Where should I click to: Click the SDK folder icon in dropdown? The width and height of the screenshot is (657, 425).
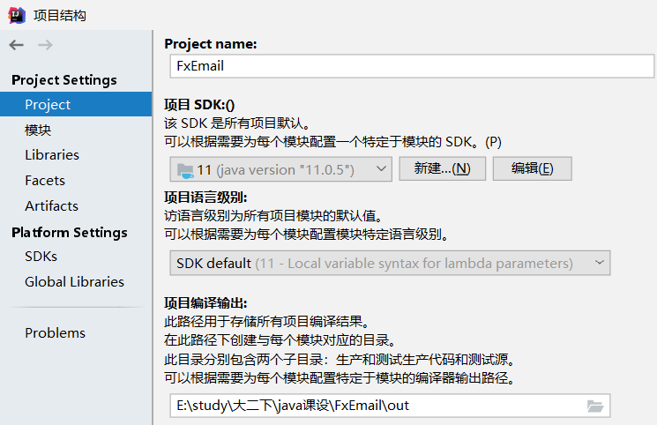click(x=184, y=169)
